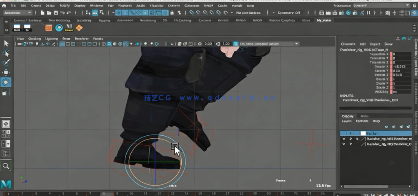Activate the Lasso select tool
Viewport: 418px width, 196px height.
click(6, 53)
